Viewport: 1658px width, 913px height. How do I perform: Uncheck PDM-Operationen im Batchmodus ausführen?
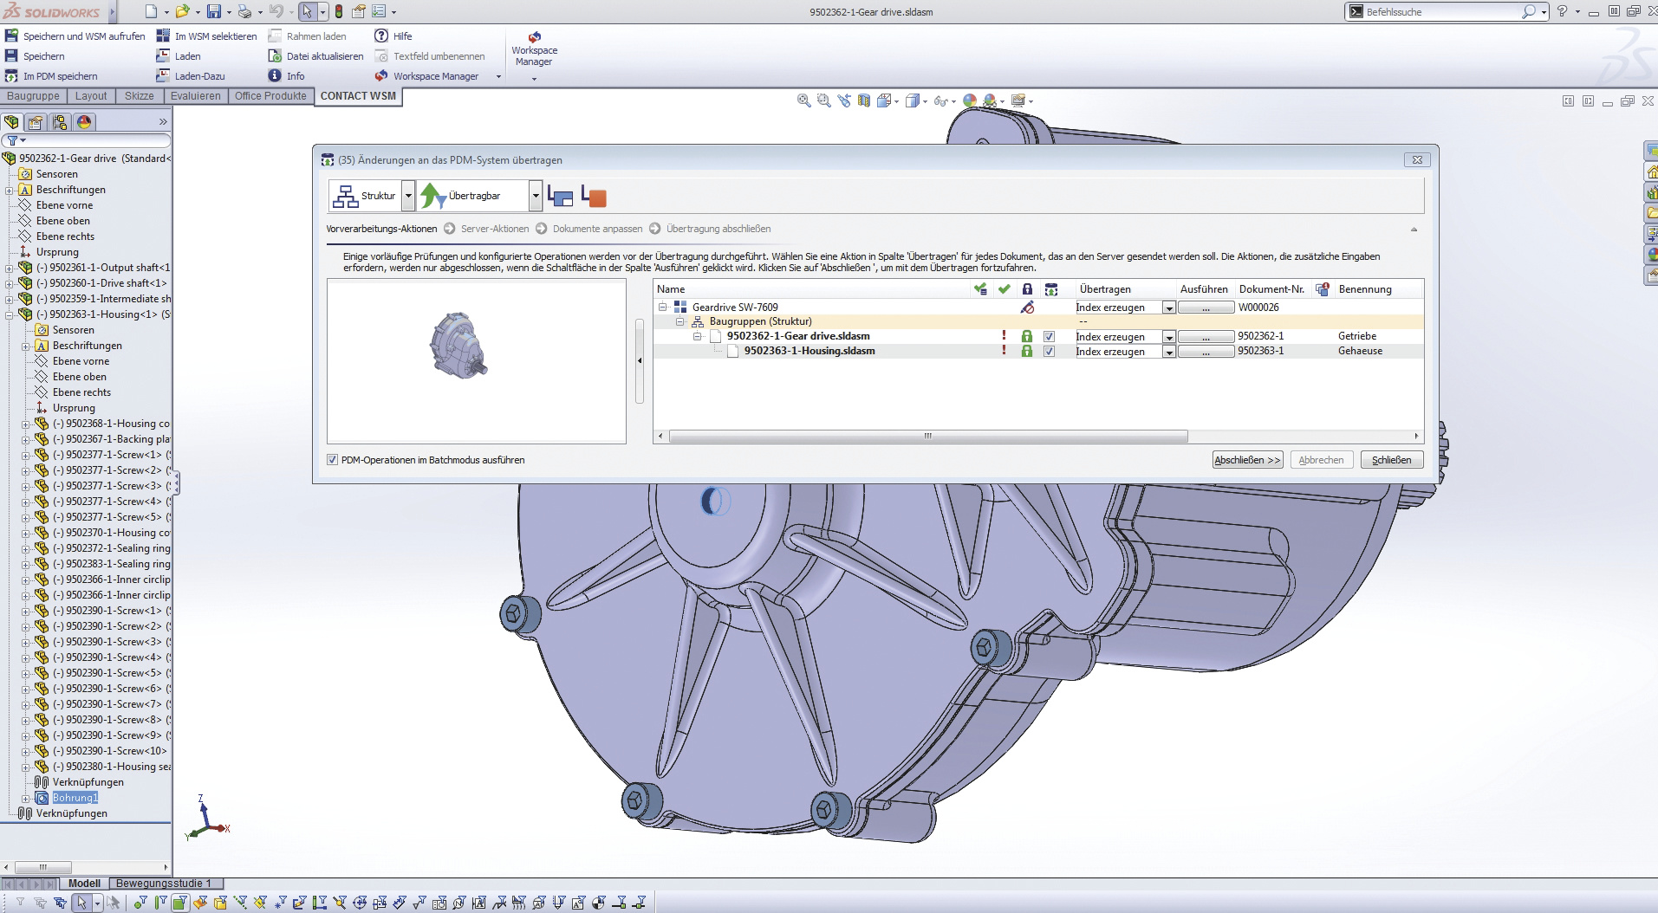tap(333, 460)
